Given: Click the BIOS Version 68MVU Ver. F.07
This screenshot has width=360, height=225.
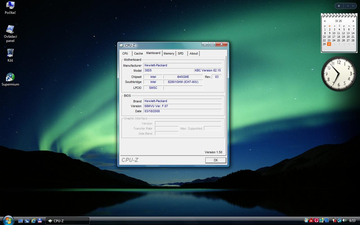Looking at the screenshot, I should [x=183, y=106].
